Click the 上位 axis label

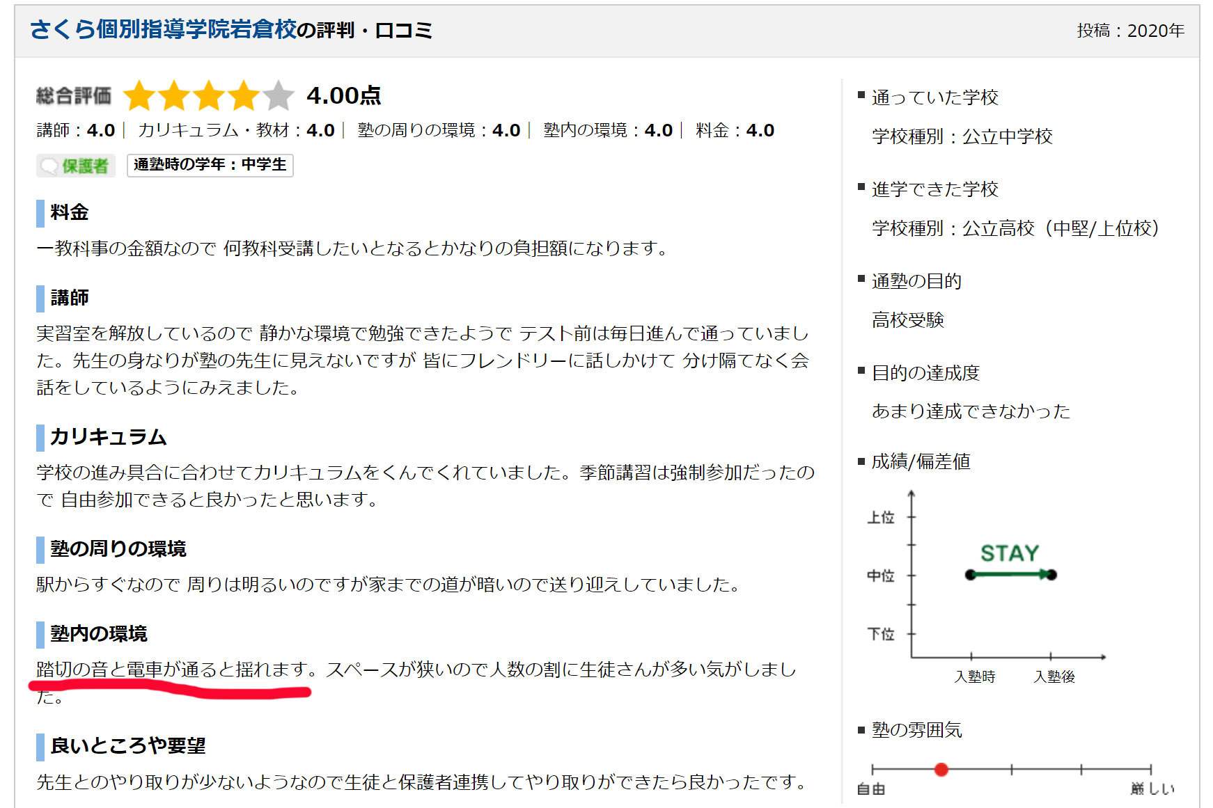pos(881,517)
